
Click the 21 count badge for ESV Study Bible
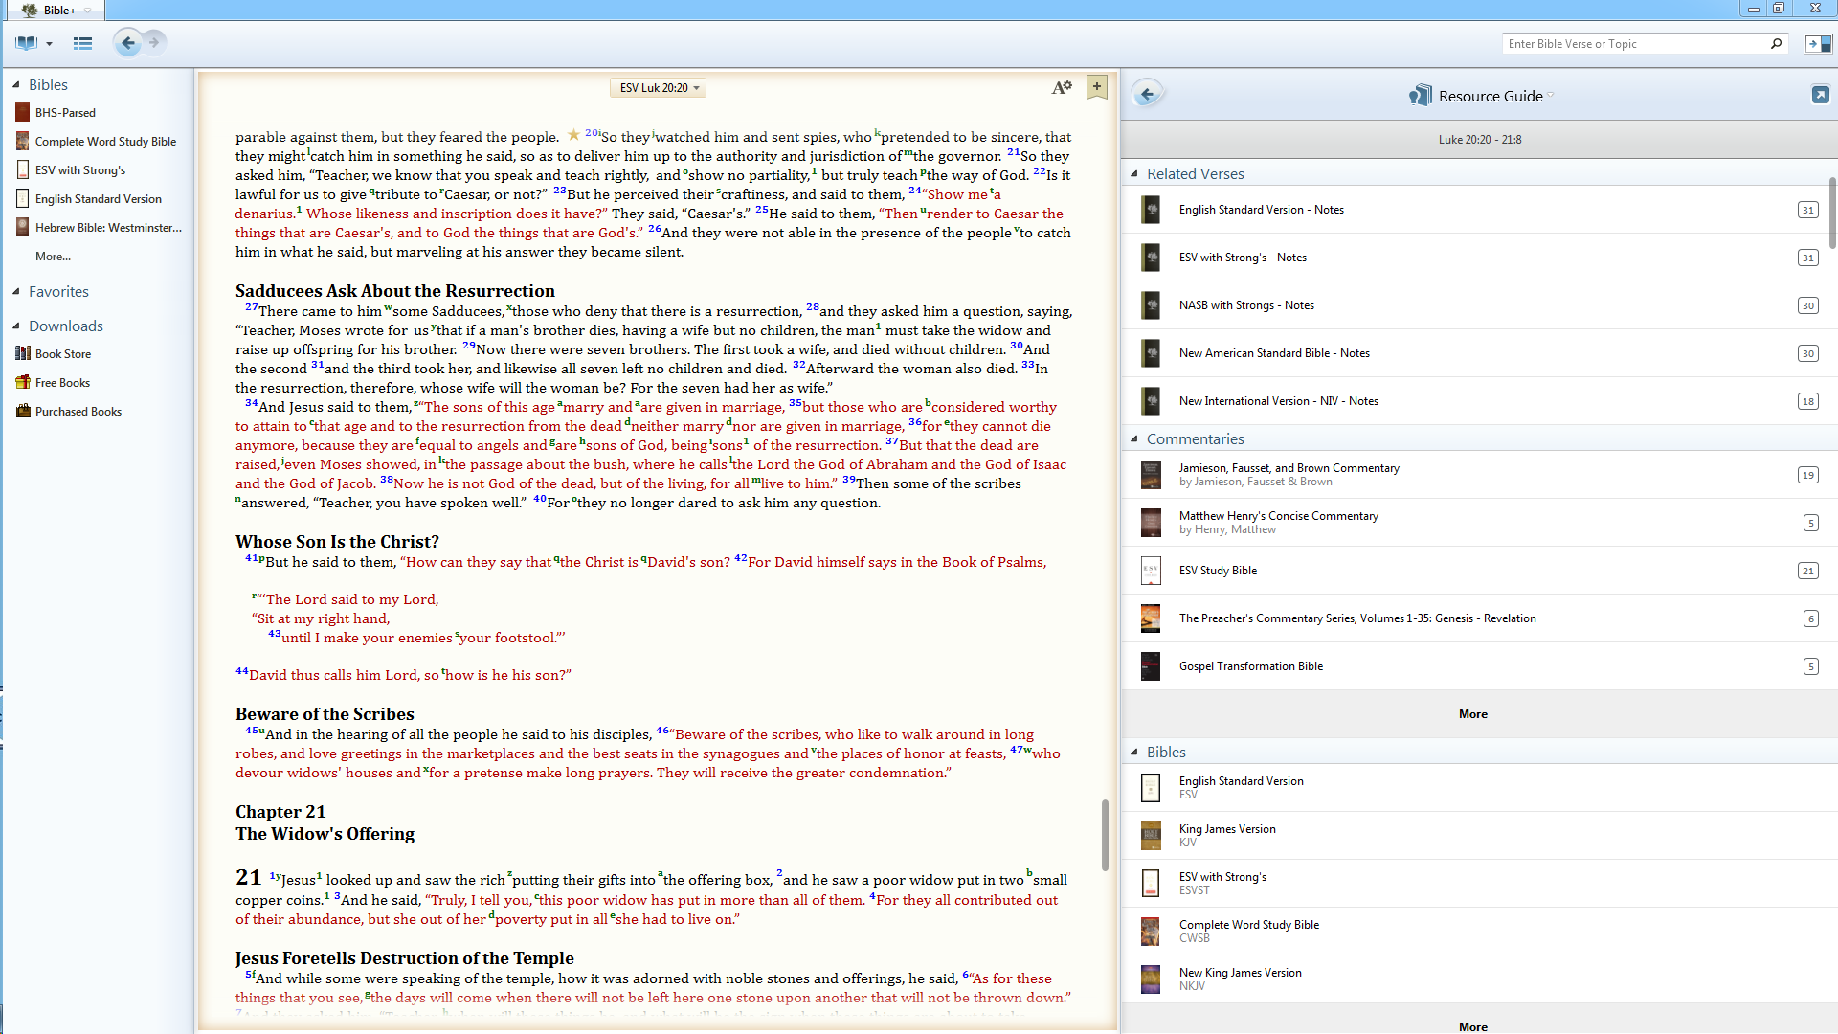[x=1807, y=571]
